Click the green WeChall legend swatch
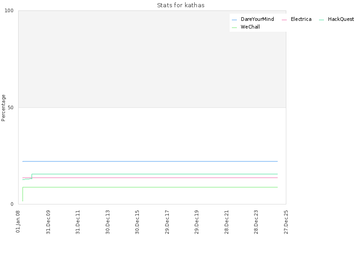Screen dimensions: 363x272 (x=234, y=28)
